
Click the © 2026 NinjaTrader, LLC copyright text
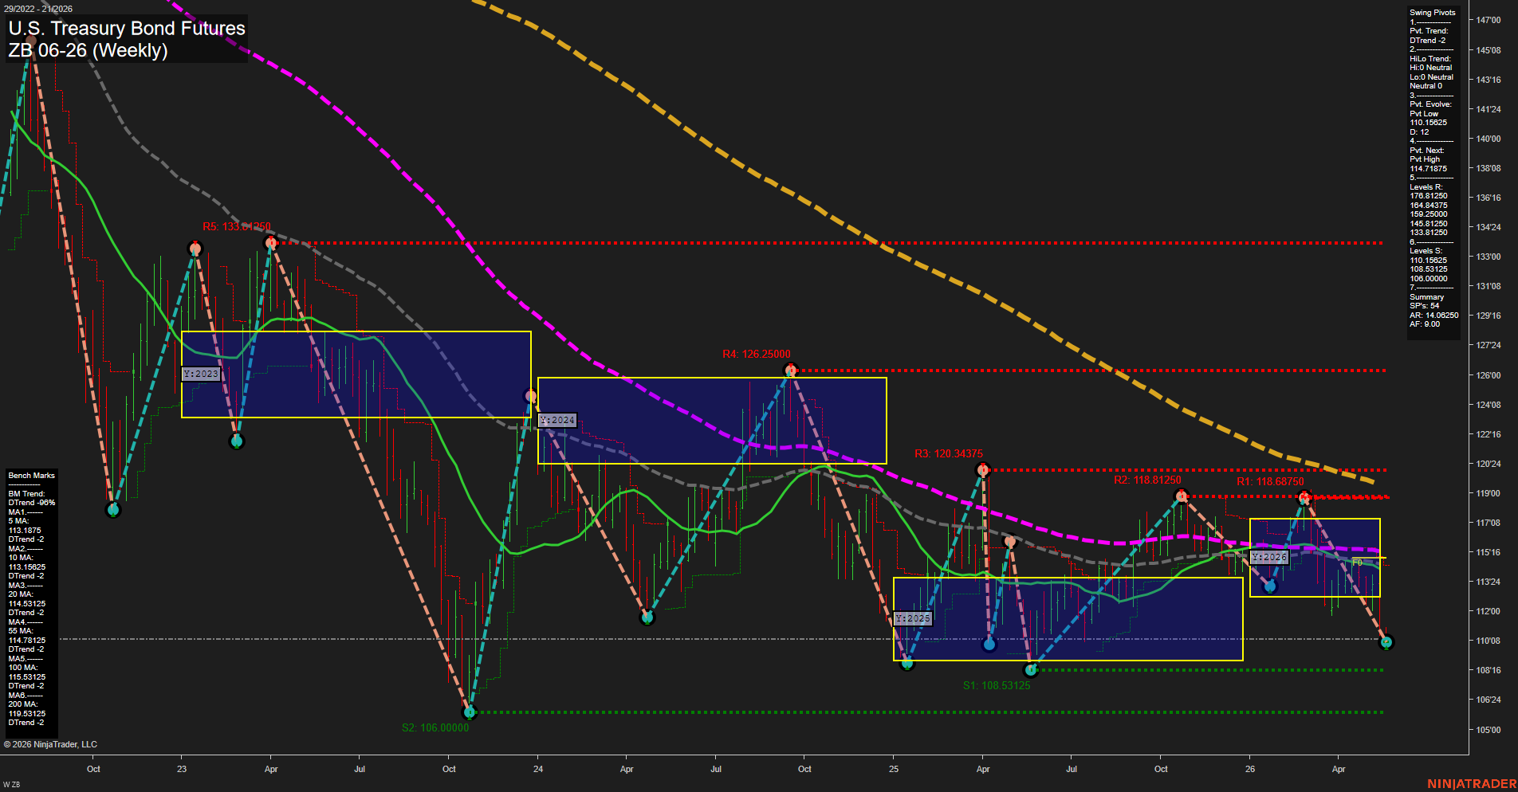(x=50, y=744)
